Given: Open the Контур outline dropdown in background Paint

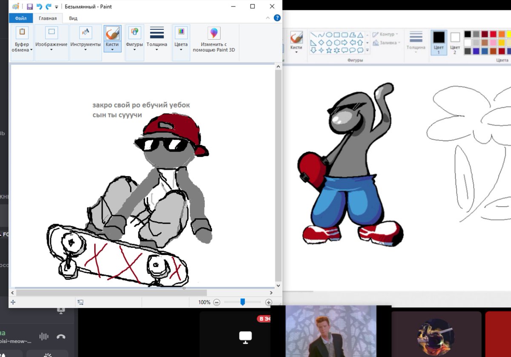Looking at the screenshot, I should [x=385, y=34].
